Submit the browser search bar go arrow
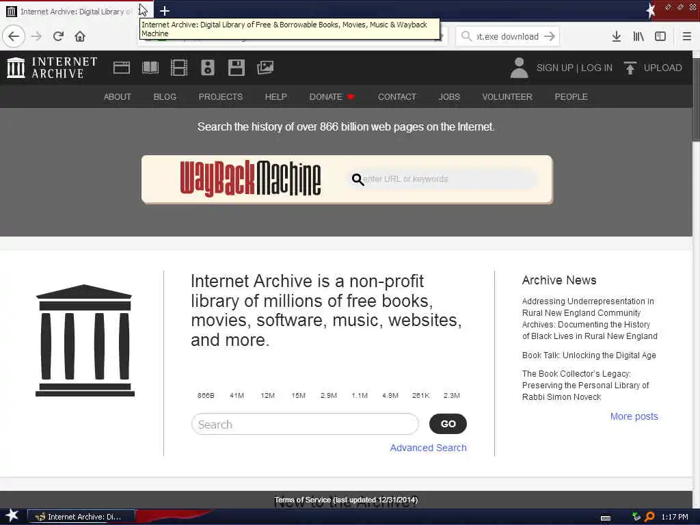Viewport: 700px width, 525px height. pos(550,36)
